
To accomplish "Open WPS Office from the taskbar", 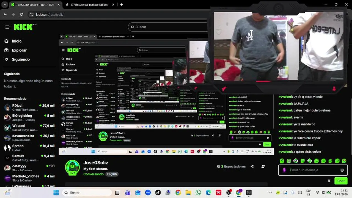I will [x=219, y=193].
